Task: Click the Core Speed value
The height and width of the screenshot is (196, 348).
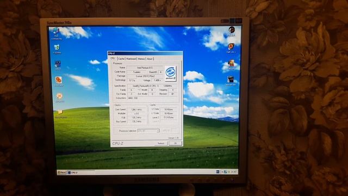Action: click(136, 109)
